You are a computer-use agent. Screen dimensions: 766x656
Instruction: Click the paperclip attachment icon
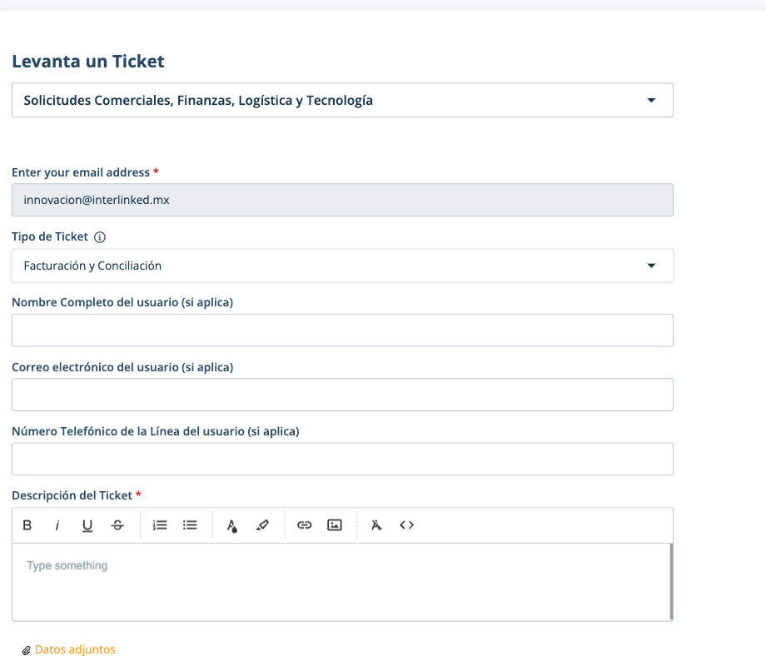tap(27, 650)
